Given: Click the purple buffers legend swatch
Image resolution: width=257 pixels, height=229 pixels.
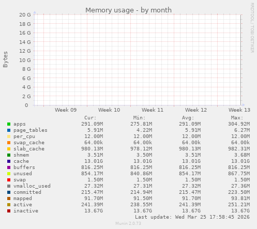Looking at the screenshot, I should click(x=9, y=167).
